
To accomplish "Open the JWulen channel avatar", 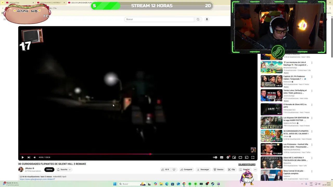I will coord(21,170).
